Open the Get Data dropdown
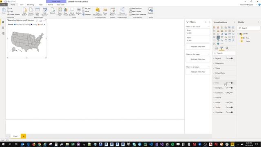Screen dimensions: 261x147 click(x=24, y=11)
